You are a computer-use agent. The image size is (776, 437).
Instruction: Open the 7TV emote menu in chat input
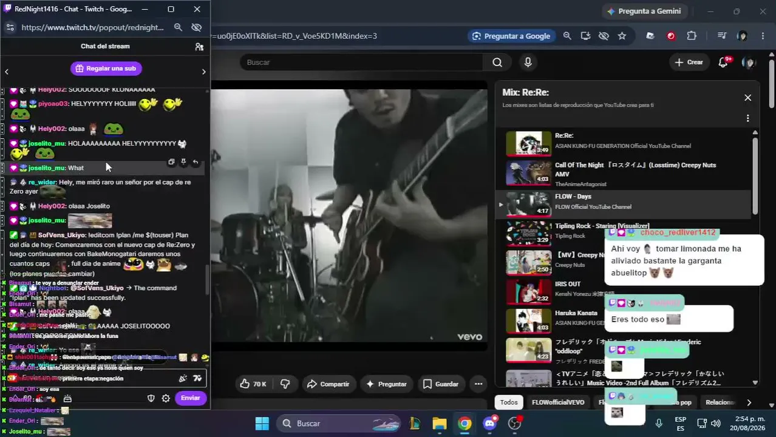point(197,378)
